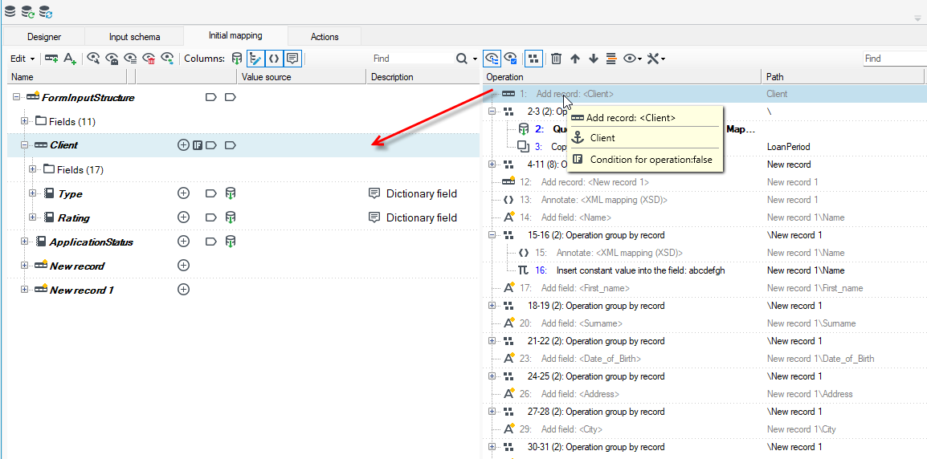This screenshot has height=459, width=927.
Task: Switch to the Actions tab
Action: (x=325, y=37)
